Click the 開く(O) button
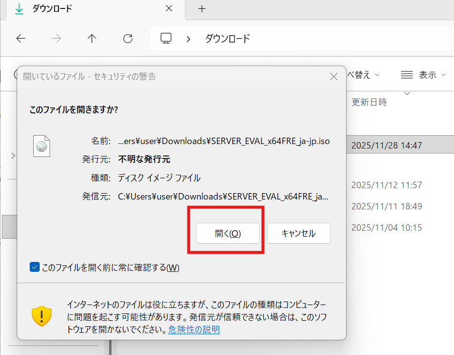 tap(228, 233)
